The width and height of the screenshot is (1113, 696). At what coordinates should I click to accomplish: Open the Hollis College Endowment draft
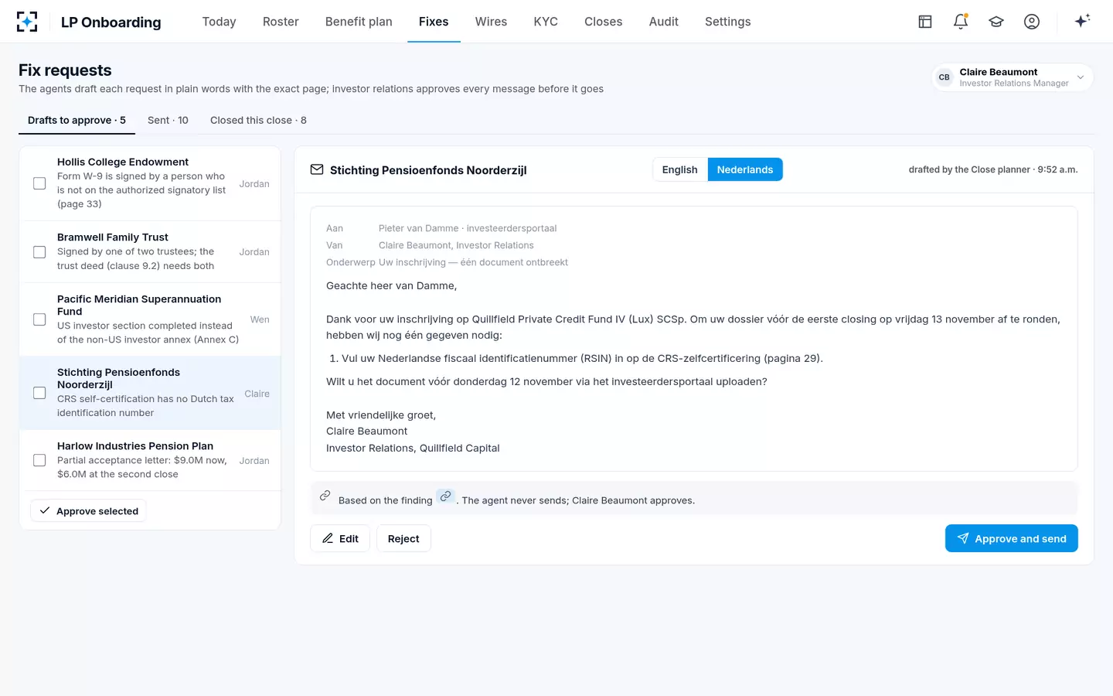pyautogui.click(x=150, y=183)
